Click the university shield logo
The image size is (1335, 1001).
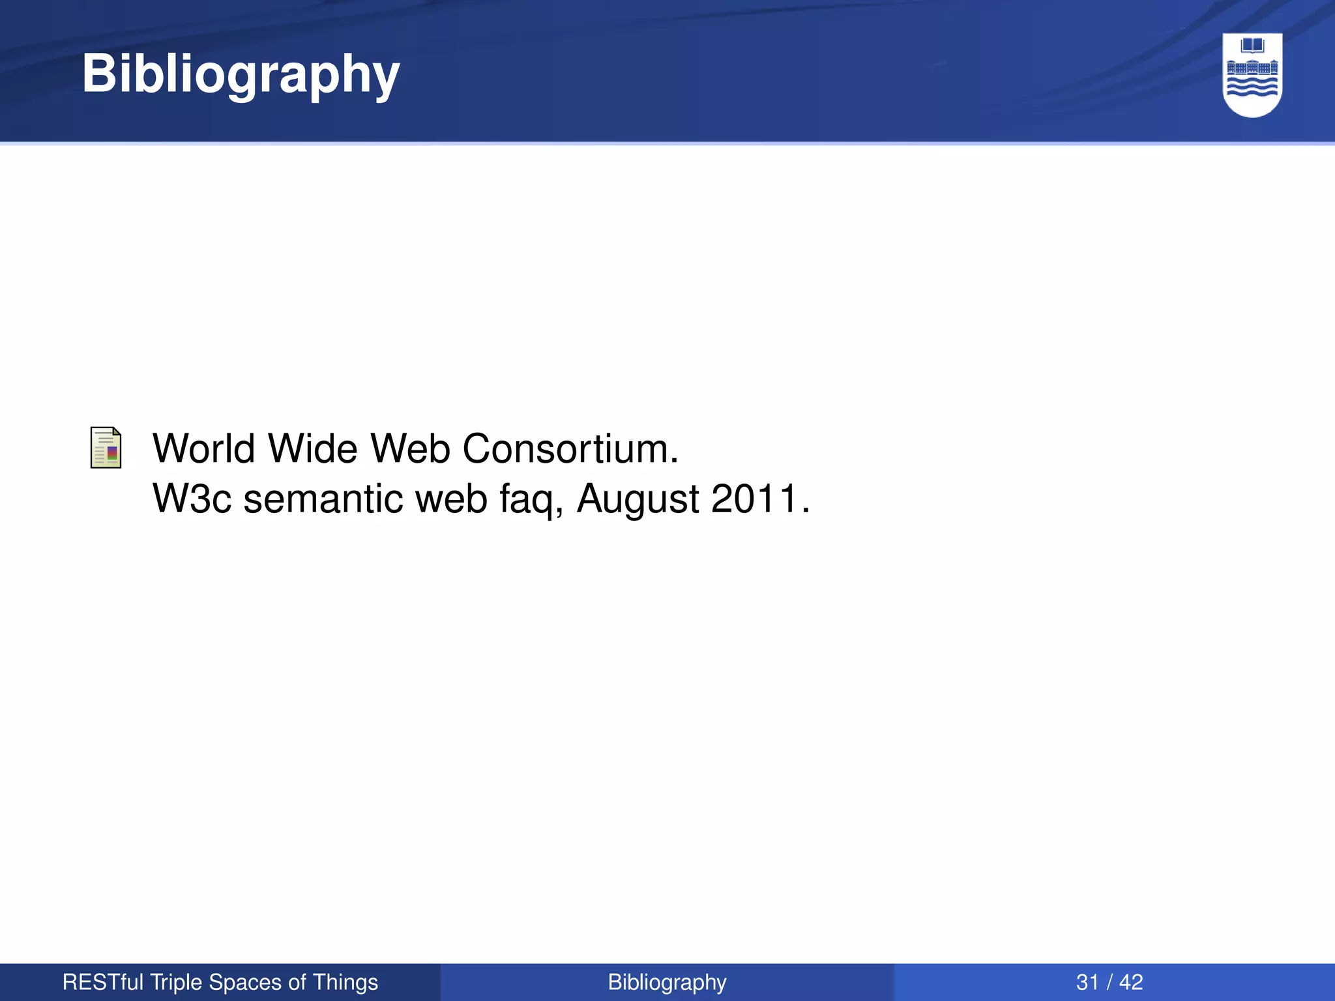[1252, 75]
